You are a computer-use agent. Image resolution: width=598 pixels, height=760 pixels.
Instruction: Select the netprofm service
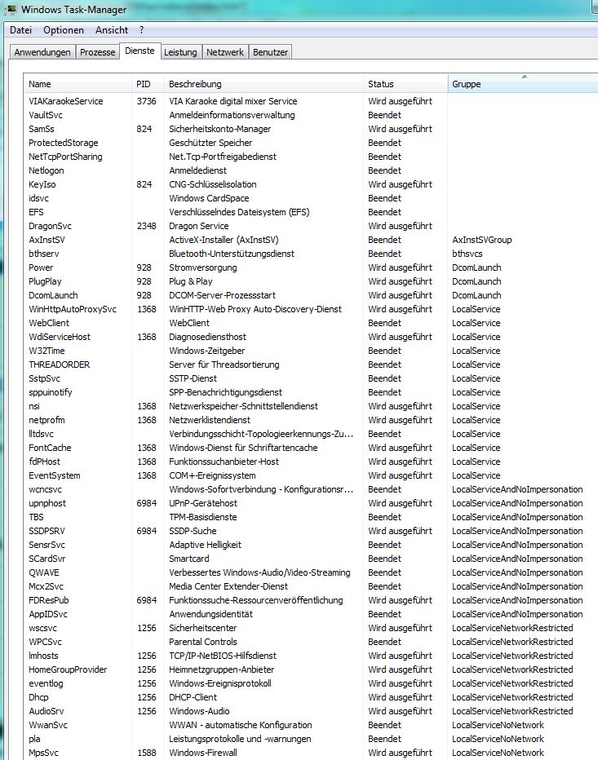click(47, 420)
